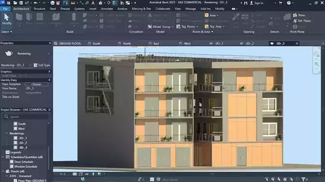The height and width of the screenshot is (182, 325).
Task: Collapse the Graphics properties section
Action: [x=50, y=71]
